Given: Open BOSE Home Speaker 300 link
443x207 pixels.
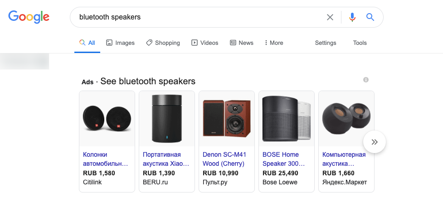Looking at the screenshot, I should tap(284, 159).
